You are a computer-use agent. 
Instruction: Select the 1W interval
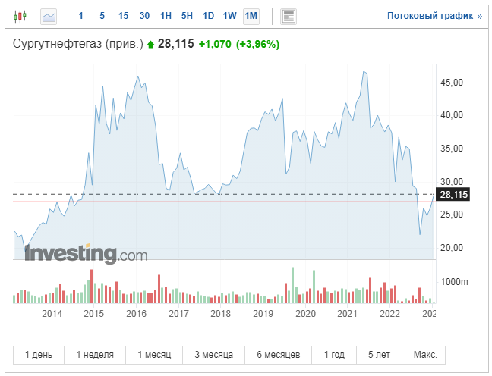point(229,15)
